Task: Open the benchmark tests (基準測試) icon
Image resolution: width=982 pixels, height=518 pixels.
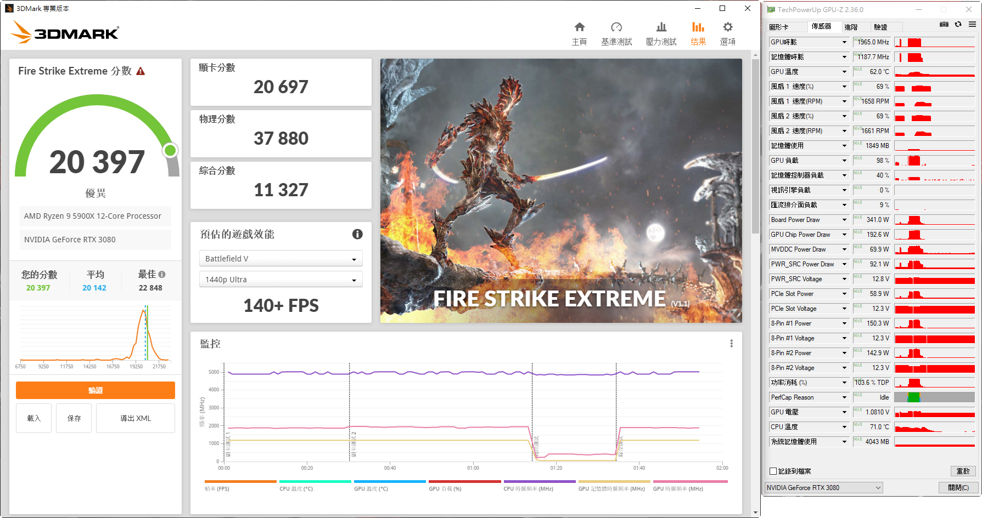Action: [x=616, y=27]
